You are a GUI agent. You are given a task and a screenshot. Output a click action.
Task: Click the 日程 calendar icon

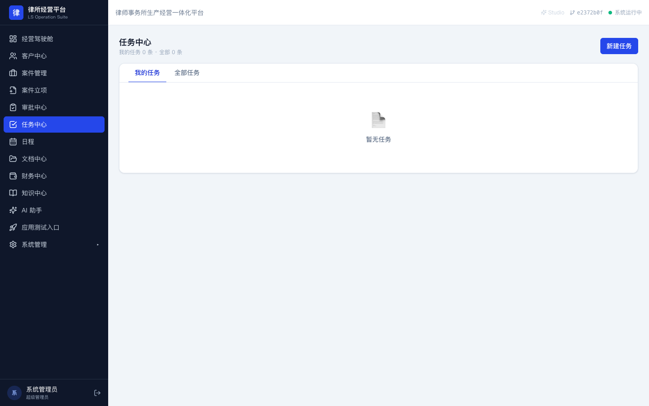[13, 142]
